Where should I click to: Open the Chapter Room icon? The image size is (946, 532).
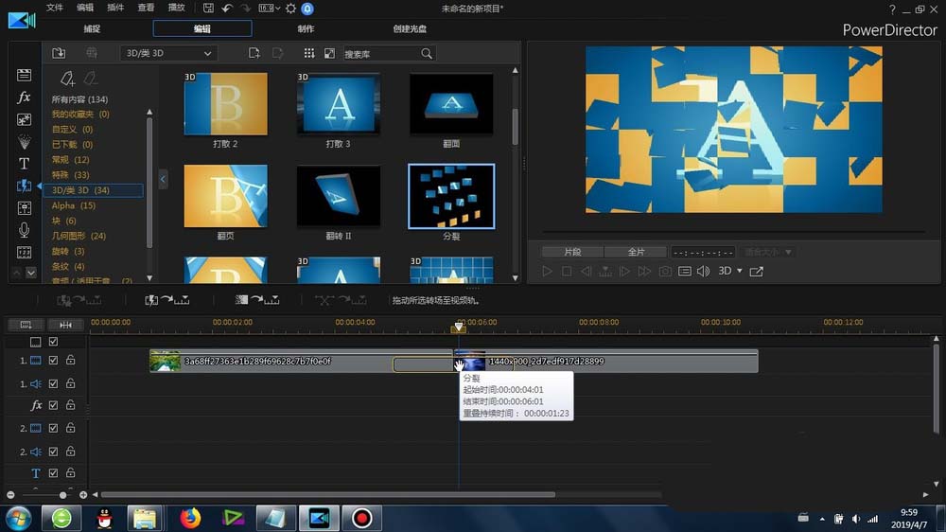25,252
